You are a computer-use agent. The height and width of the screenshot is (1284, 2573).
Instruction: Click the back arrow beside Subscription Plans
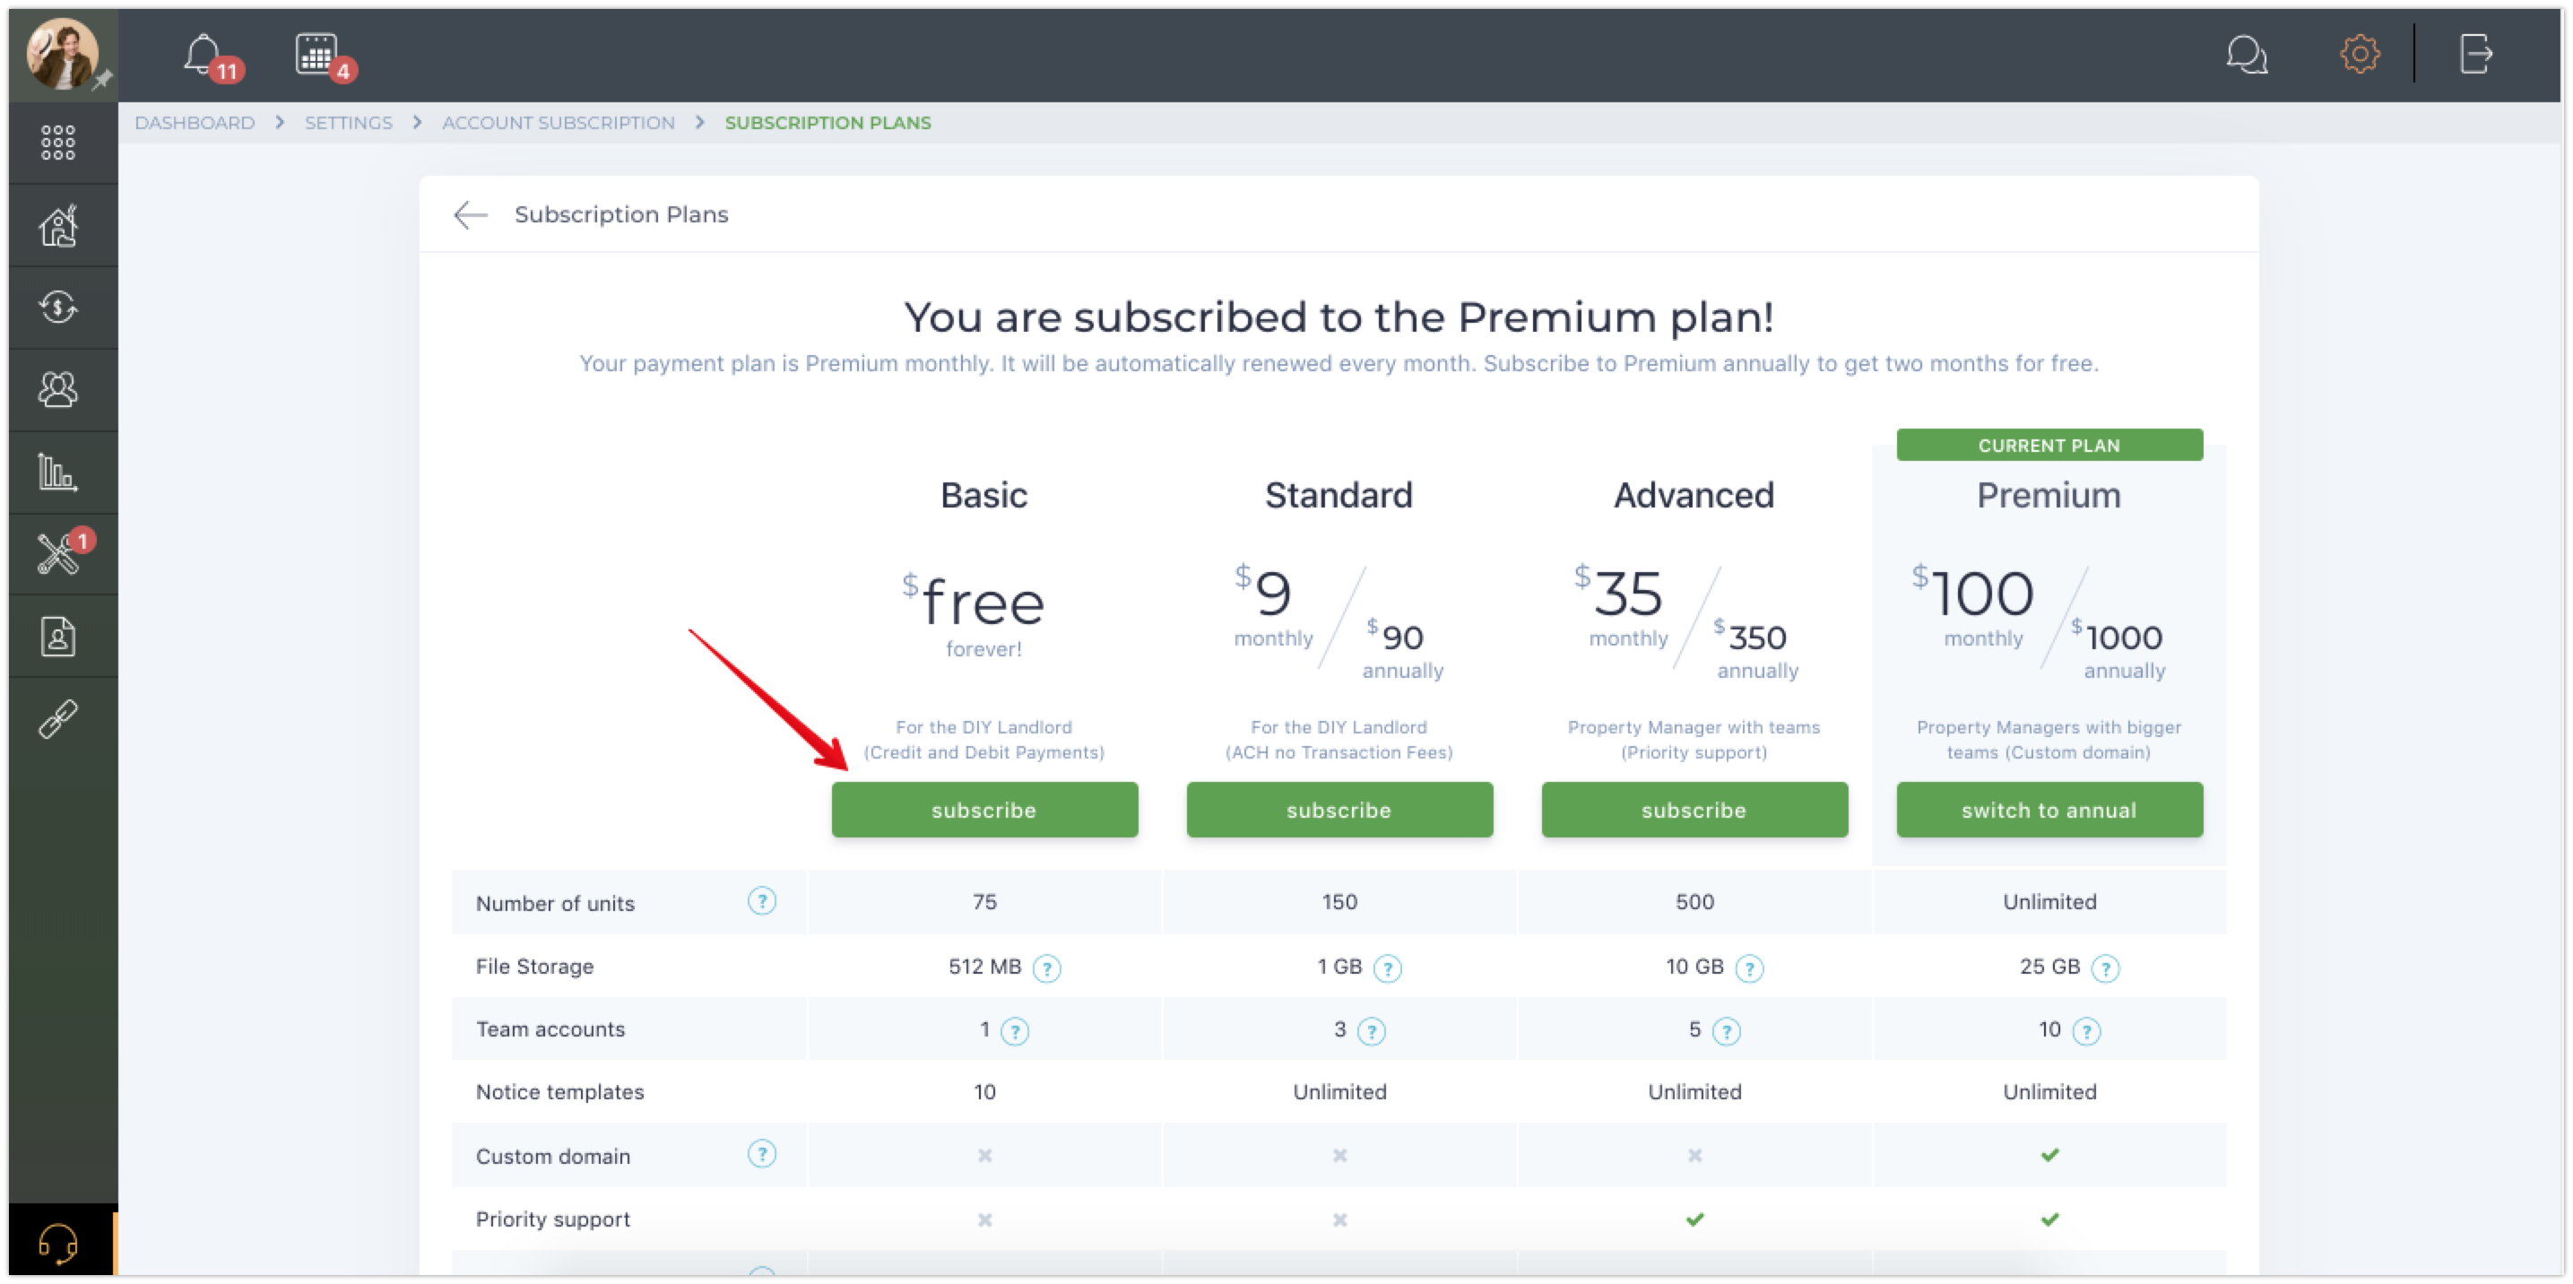click(x=470, y=213)
